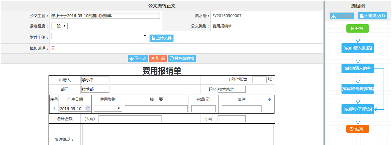Click the 金额(元) amount input field
Screen dimensions: 392x145
[x=203, y=109]
